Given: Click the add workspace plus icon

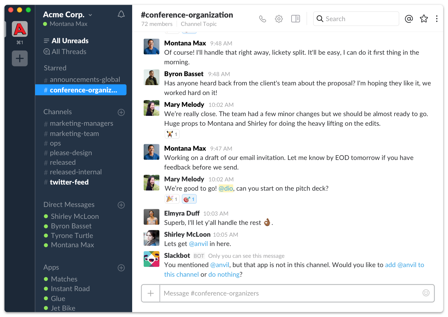Looking at the screenshot, I should click(20, 58).
